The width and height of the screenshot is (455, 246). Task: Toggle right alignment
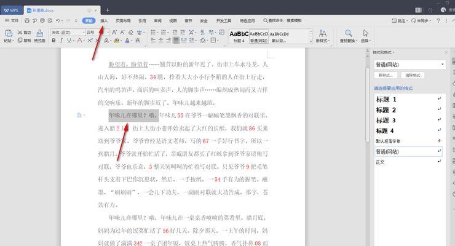coord(168,41)
